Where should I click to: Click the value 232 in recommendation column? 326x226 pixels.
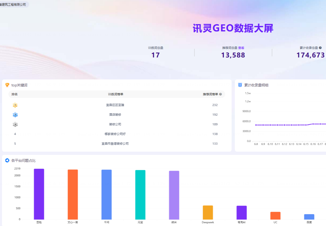click(215, 105)
